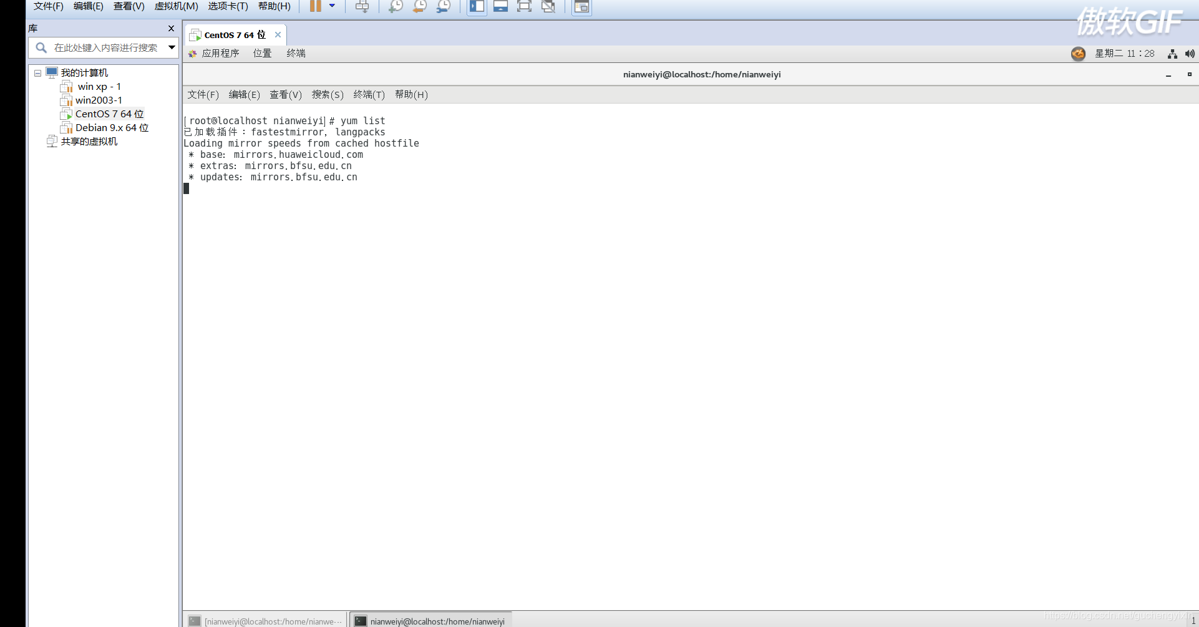
Task: Open the snapshot manager
Action: click(443, 6)
